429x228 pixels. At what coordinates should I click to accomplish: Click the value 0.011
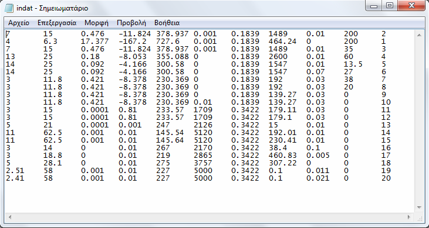click(317, 171)
